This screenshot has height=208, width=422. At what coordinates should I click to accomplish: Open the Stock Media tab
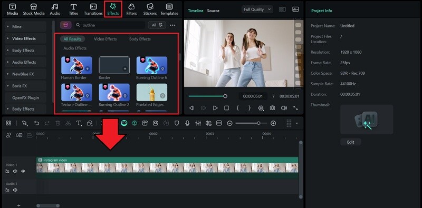pos(34,9)
